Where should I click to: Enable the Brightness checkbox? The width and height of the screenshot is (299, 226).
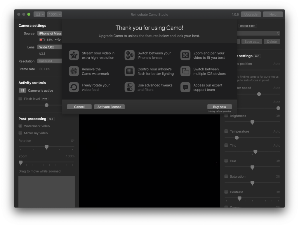pos(226,116)
